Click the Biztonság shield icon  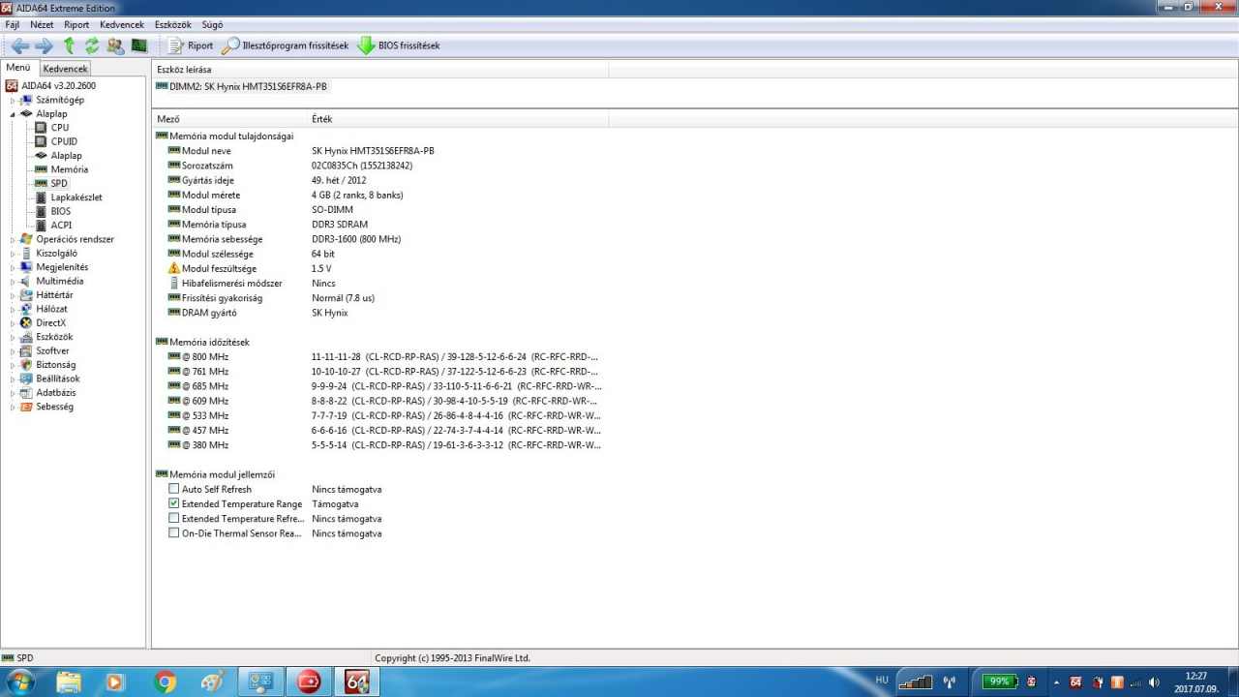click(27, 365)
